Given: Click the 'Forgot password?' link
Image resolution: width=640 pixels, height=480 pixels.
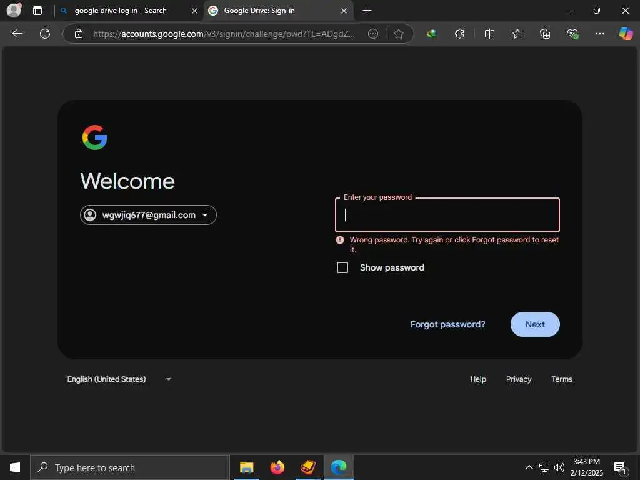Looking at the screenshot, I should point(447,324).
